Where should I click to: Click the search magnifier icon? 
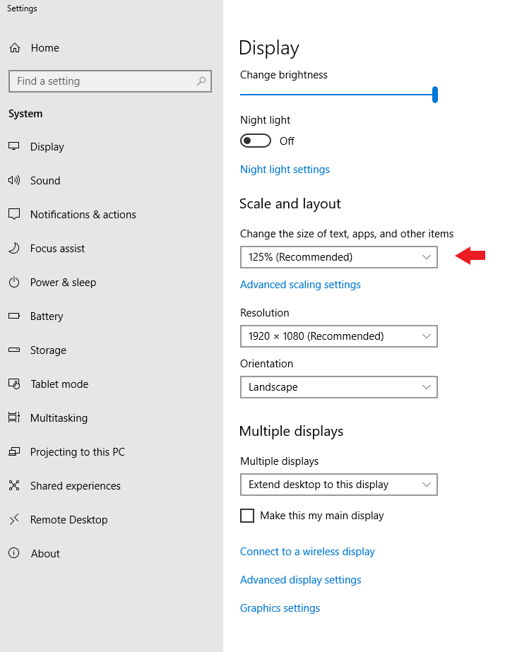(x=201, y=81)
